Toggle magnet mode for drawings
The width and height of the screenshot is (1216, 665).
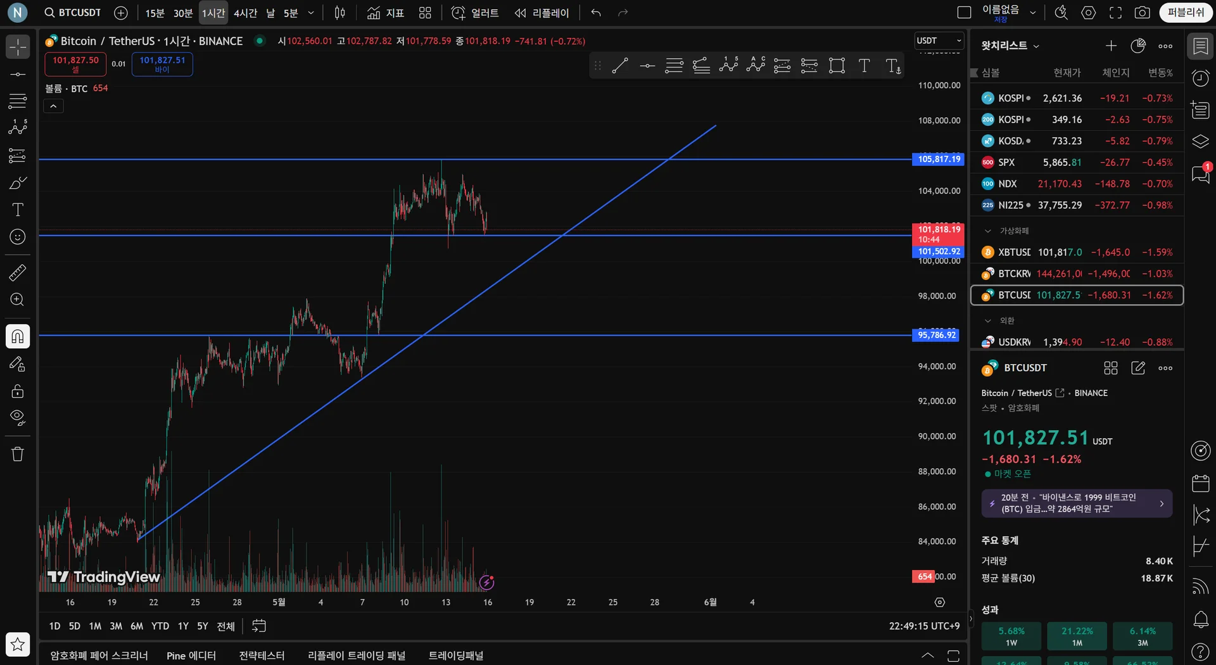[x=18, y=336]
